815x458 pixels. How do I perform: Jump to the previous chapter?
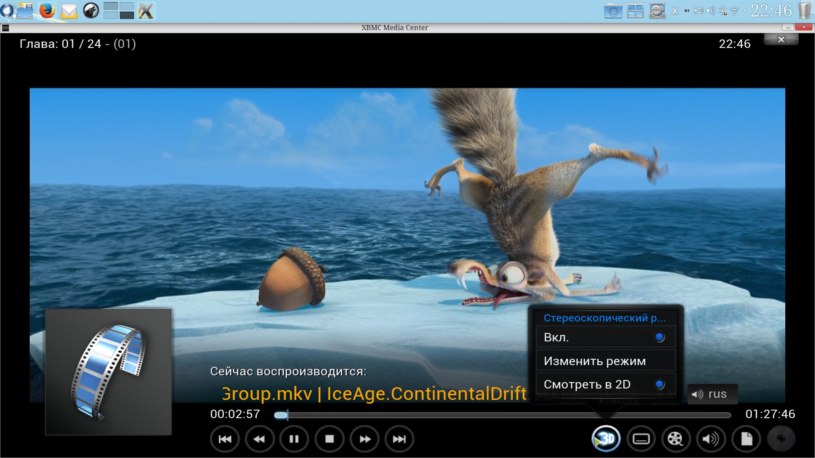pos(225,439)
